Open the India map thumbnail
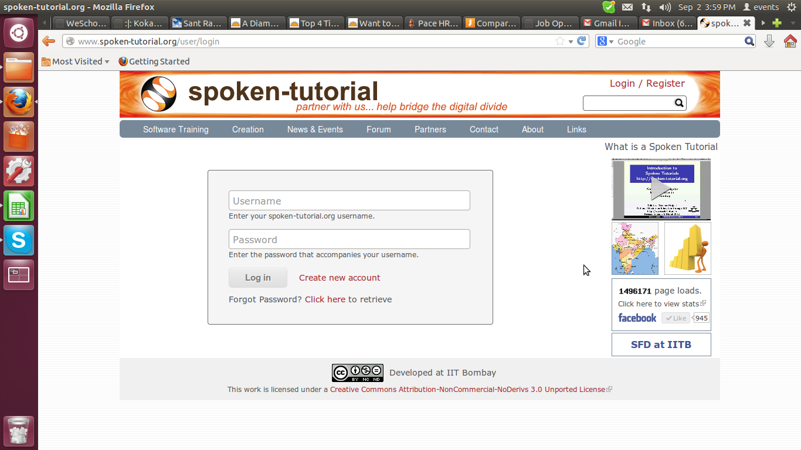This screenshot has height=450, width=801. [x=634, y=248]
